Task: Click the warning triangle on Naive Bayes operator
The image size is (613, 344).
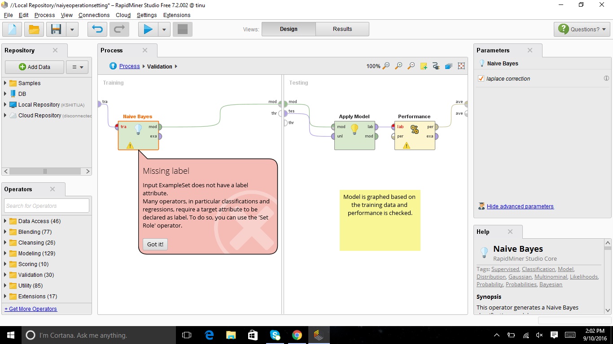Action: click(130, 146)
